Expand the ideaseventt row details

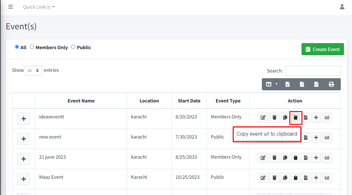pos(23,119)
